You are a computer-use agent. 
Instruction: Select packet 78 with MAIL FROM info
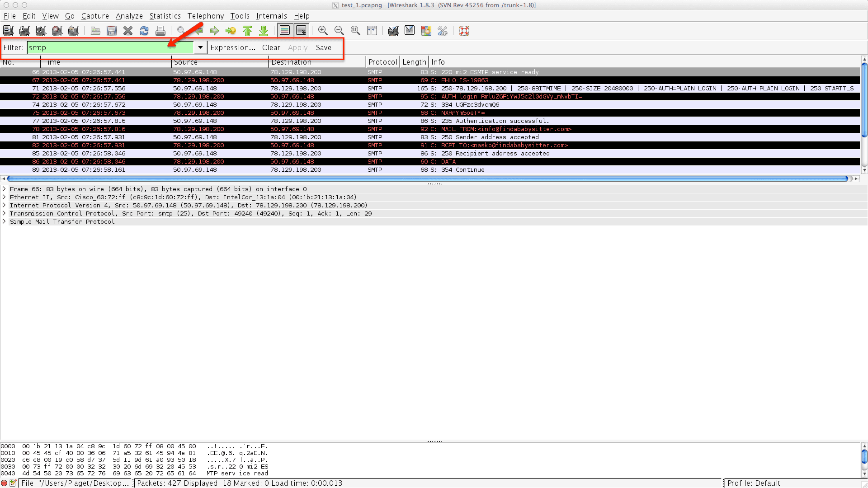(271, 129)
